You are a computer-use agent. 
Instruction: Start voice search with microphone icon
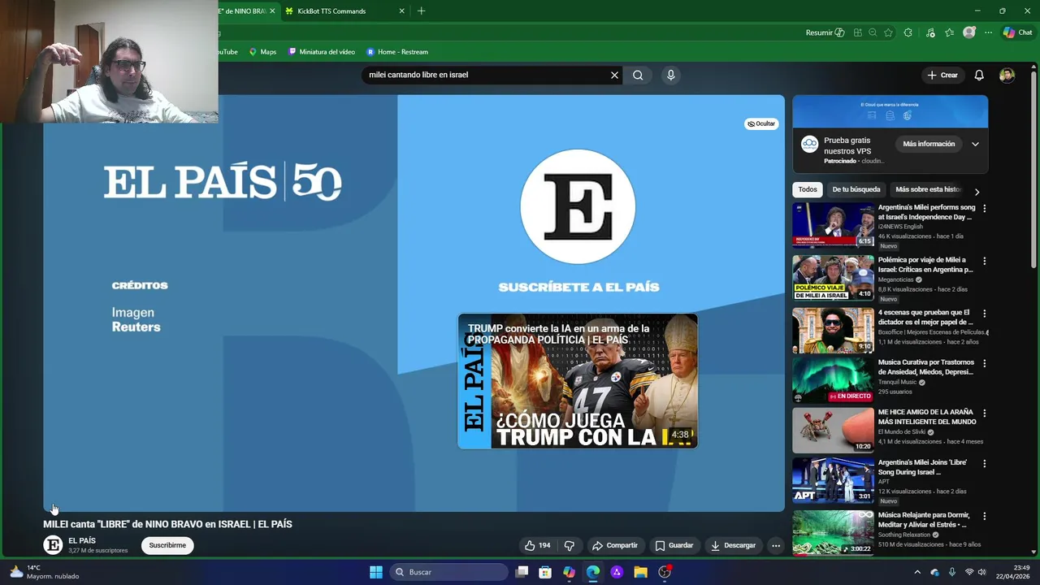670,75
